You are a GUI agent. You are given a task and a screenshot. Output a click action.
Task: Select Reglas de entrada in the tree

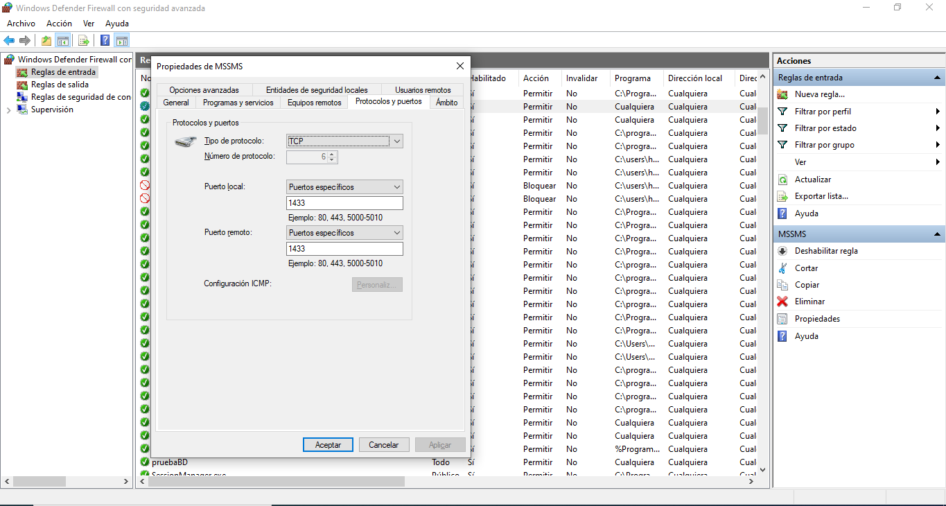(63, 72)
